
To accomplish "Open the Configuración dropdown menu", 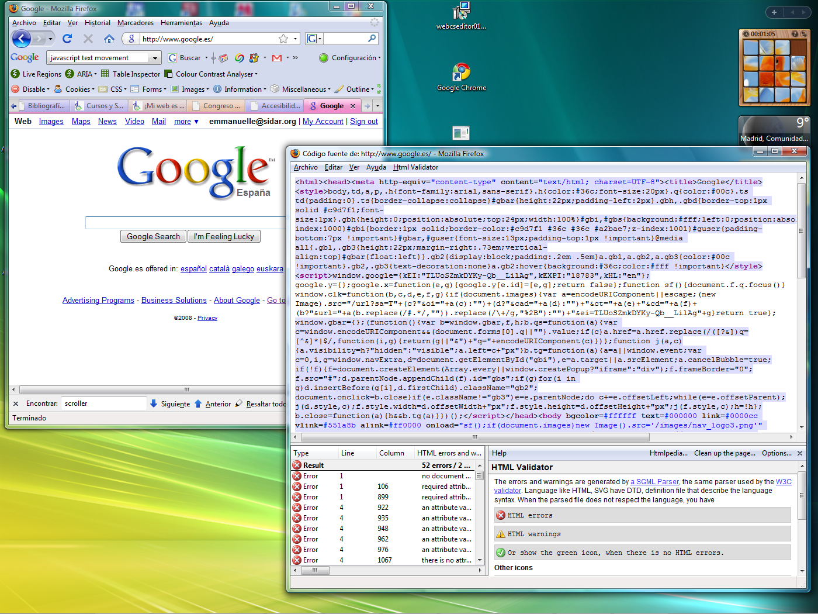I will coord(350,58).
